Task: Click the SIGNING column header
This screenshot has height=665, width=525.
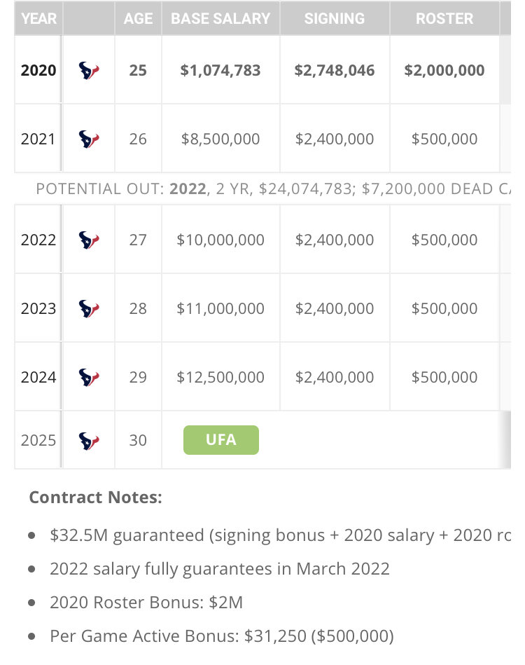Action: tap(334, 19)
